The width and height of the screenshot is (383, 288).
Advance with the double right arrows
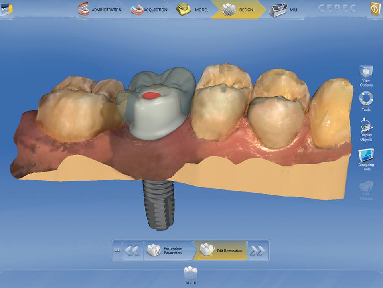258,251
